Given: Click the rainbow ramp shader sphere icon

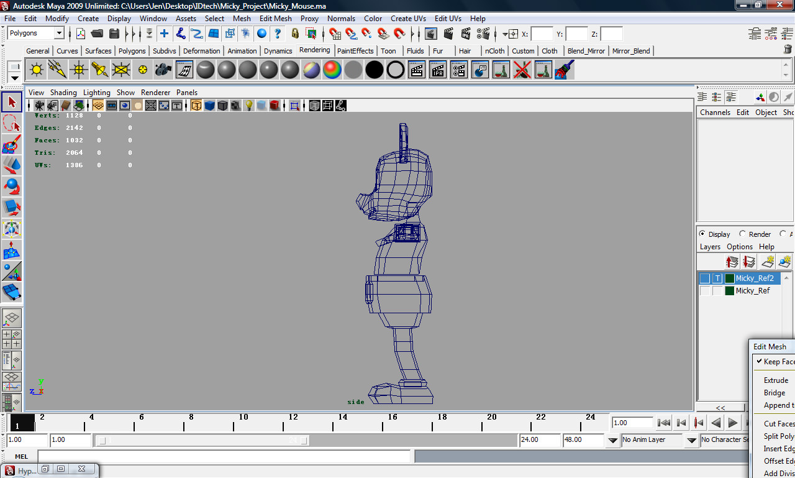Looking at the screenshot, I should pyautogui.click(x=332, y=70).
